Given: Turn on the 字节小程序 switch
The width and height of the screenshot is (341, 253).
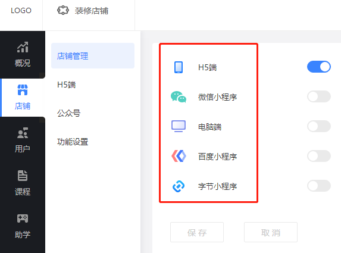Looking at the screenshot, I should click(x=319, y=186).
